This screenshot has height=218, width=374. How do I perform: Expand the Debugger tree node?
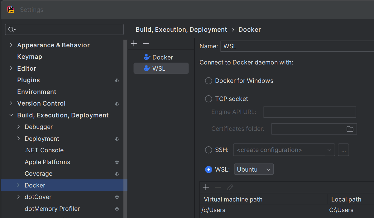click(x=19, y=127)
